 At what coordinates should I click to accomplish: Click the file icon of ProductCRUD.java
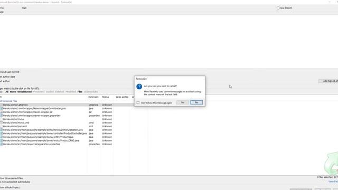[1, 140]
